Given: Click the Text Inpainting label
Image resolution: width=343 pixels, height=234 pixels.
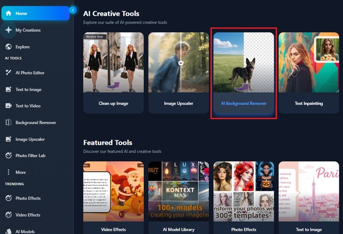Looking at the screenshot, I should (309, 103).
